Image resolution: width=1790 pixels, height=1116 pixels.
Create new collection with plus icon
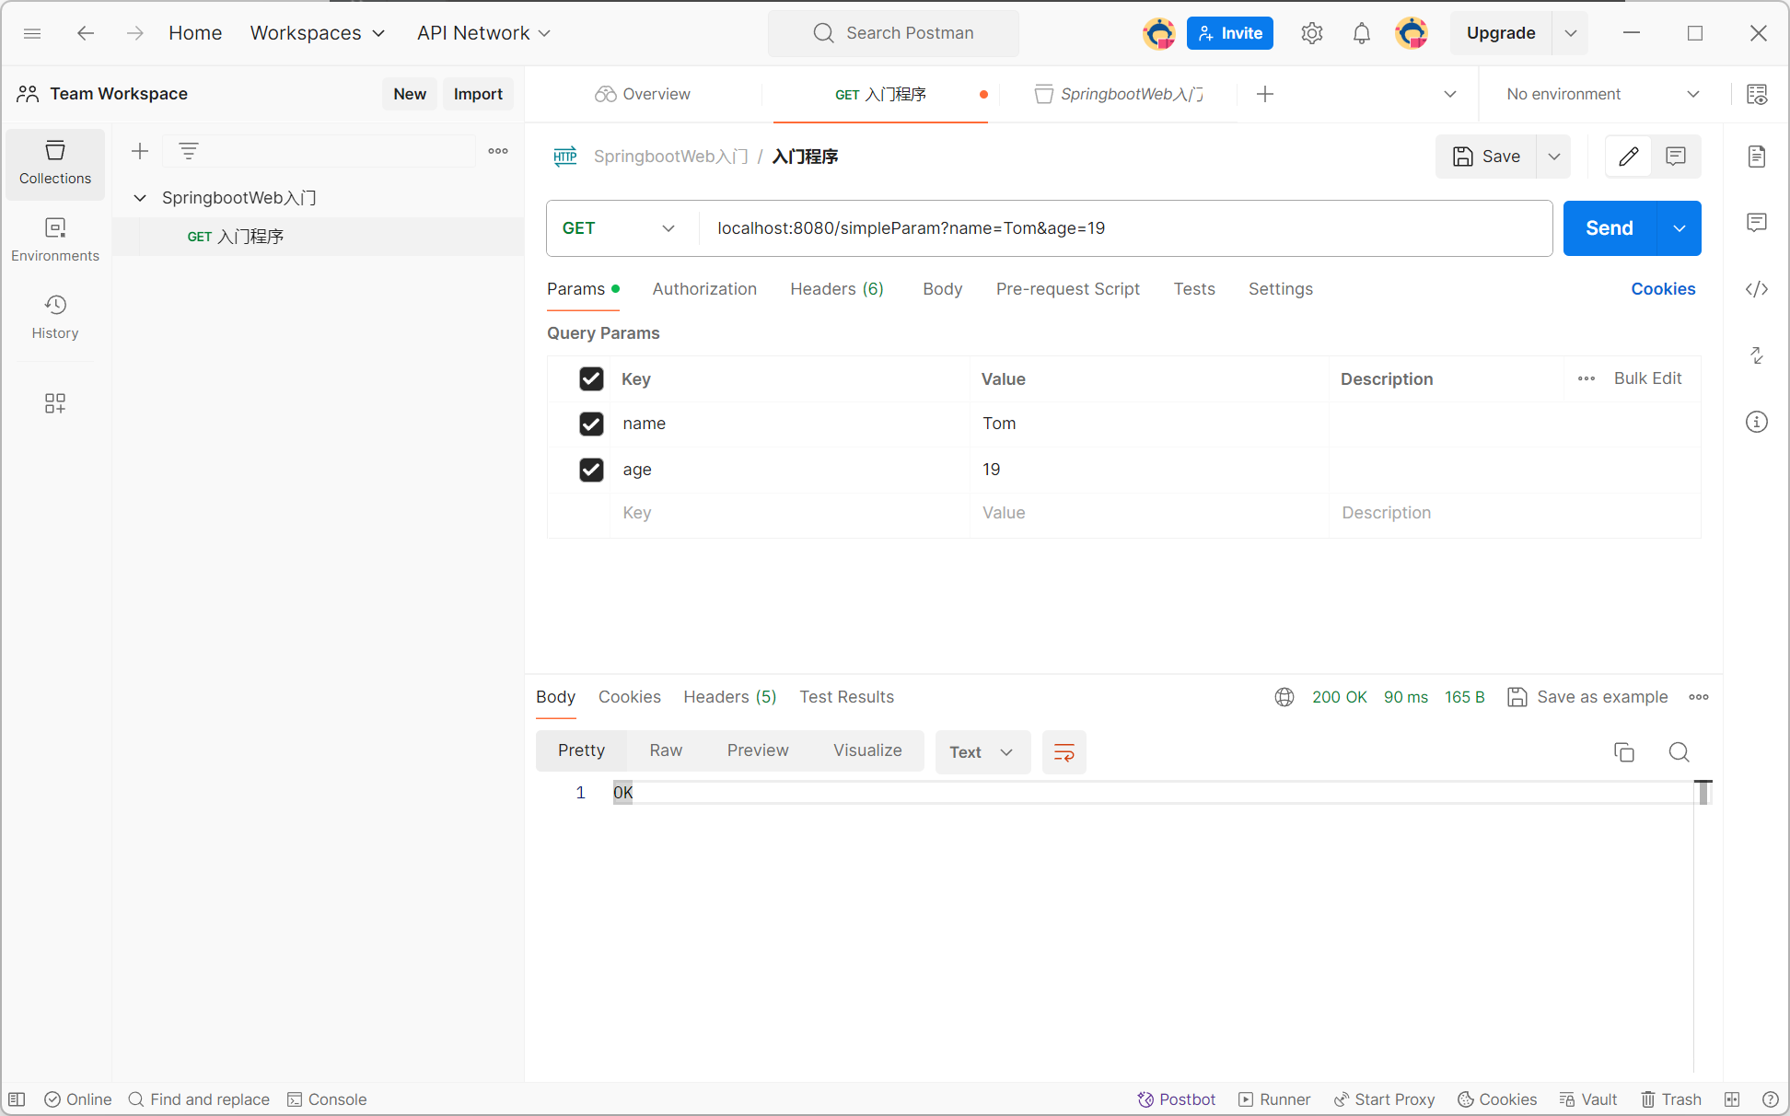click(140, 151)
